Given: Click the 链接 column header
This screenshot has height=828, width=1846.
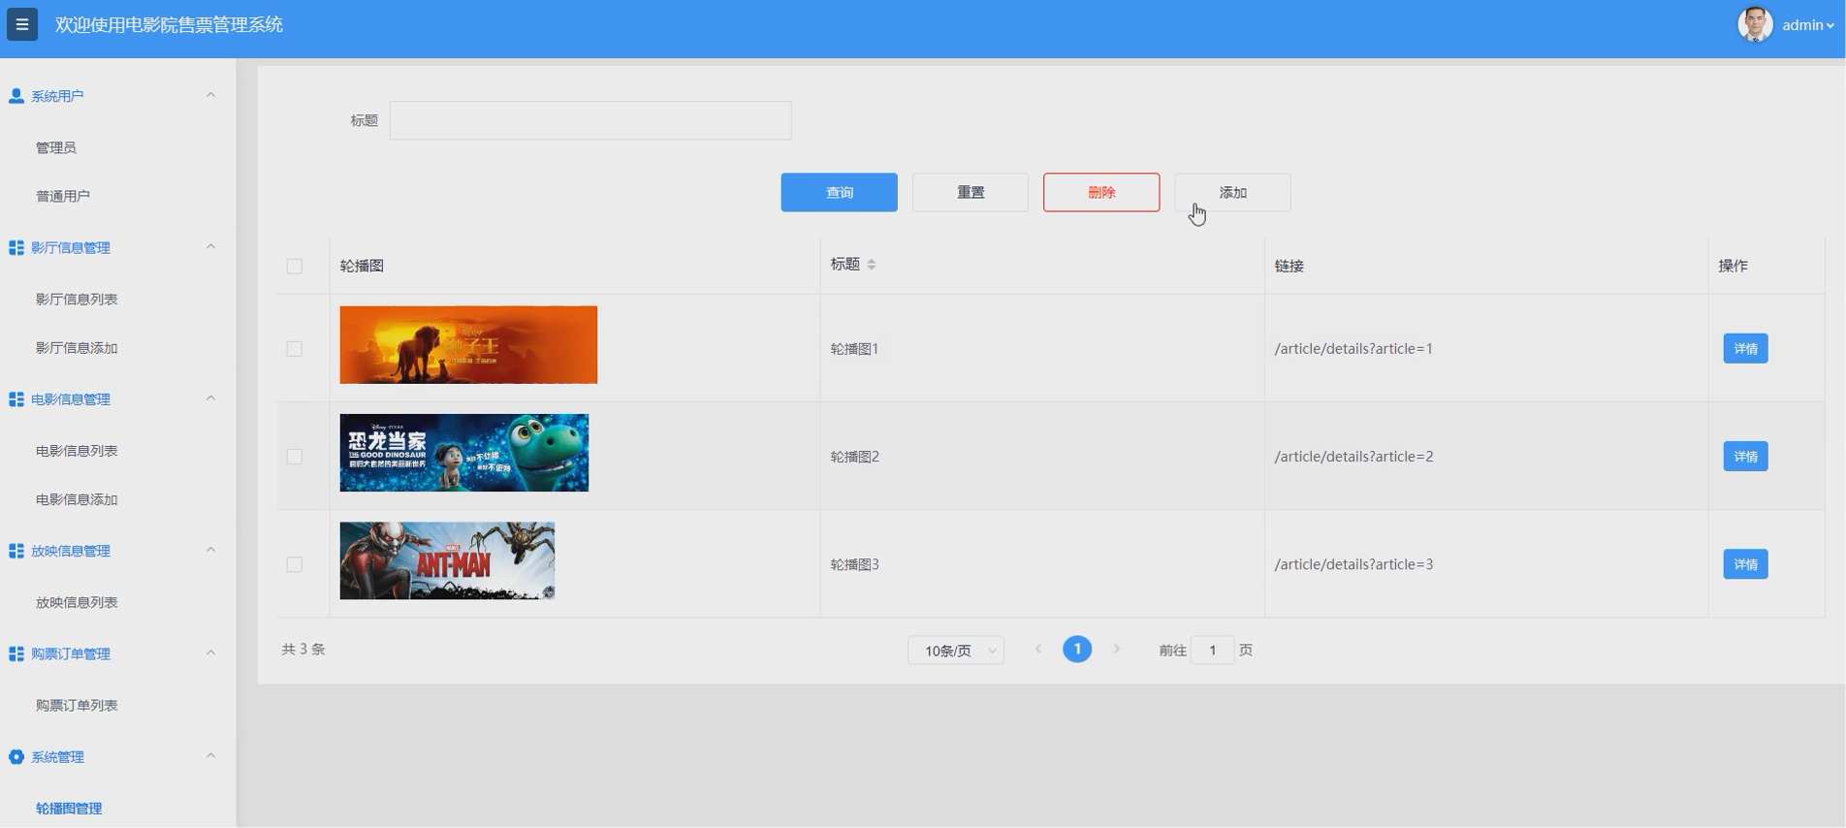Looking at the screenshot, I should coord(1289,266).
